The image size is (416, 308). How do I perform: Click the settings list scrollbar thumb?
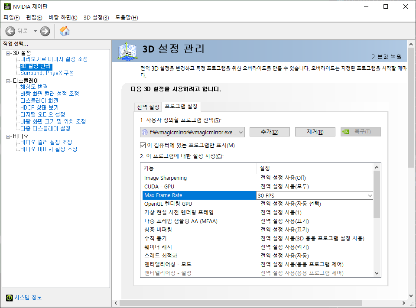(x=377, y=195)
